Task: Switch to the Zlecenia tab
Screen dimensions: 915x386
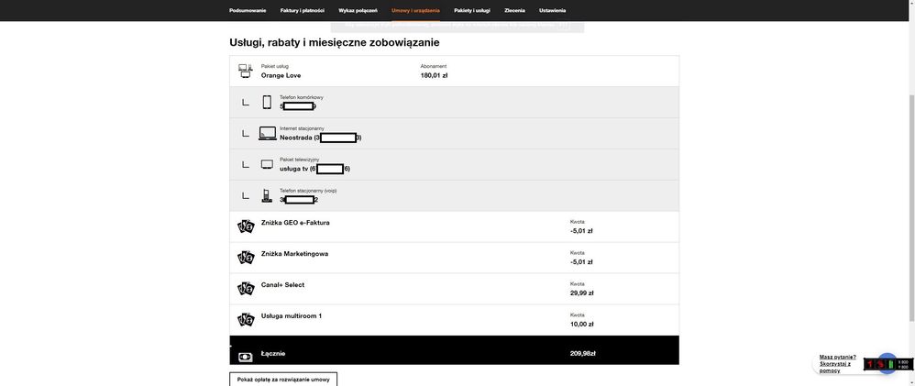Action: pos(514,10)
